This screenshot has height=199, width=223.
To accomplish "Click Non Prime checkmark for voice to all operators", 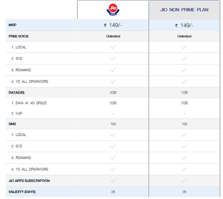I will (184, 81).
